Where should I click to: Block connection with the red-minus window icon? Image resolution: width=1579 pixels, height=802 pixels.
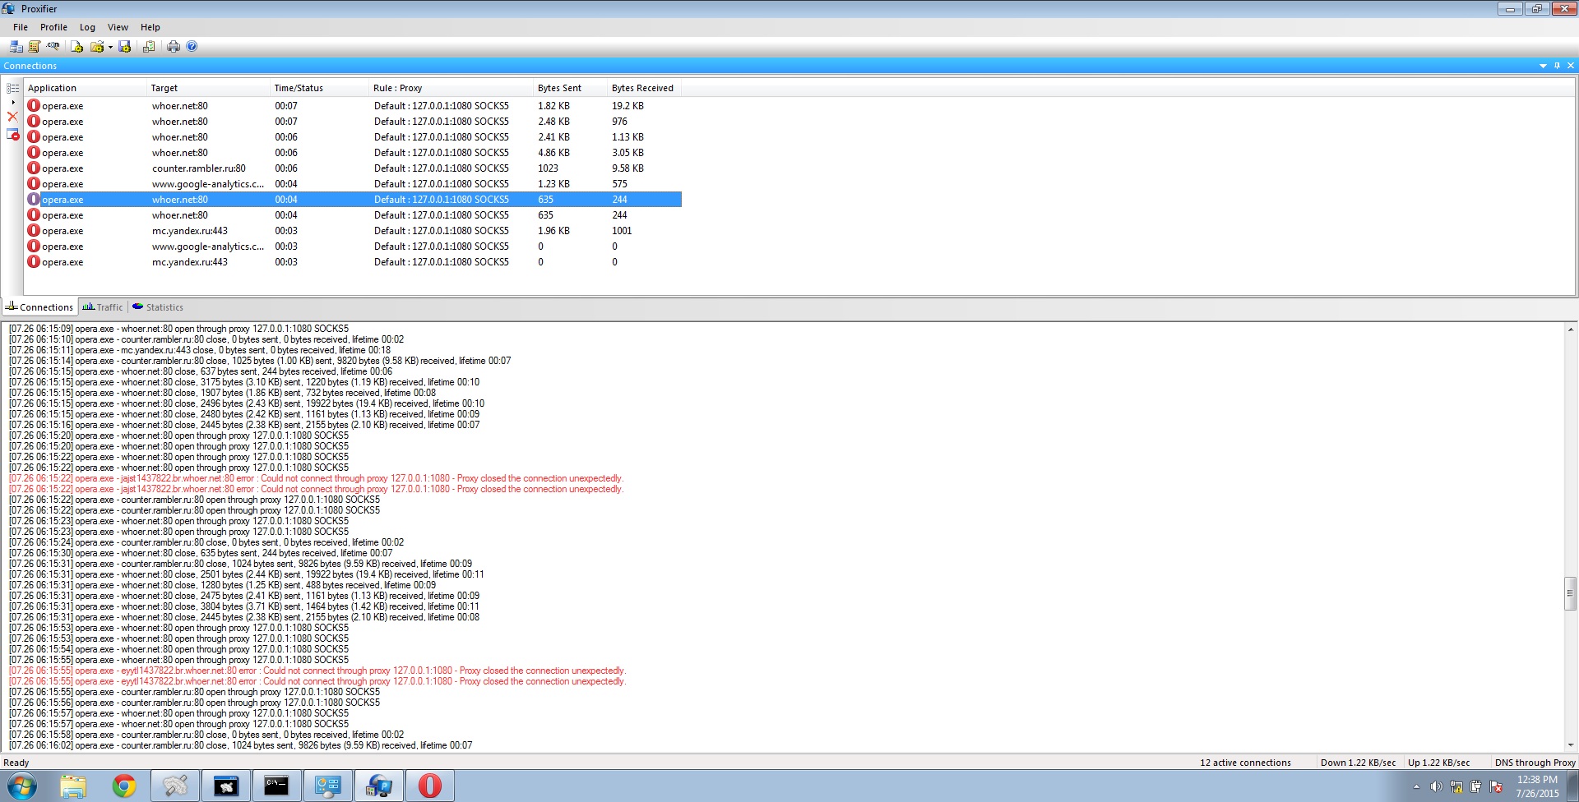click(13, 134)
